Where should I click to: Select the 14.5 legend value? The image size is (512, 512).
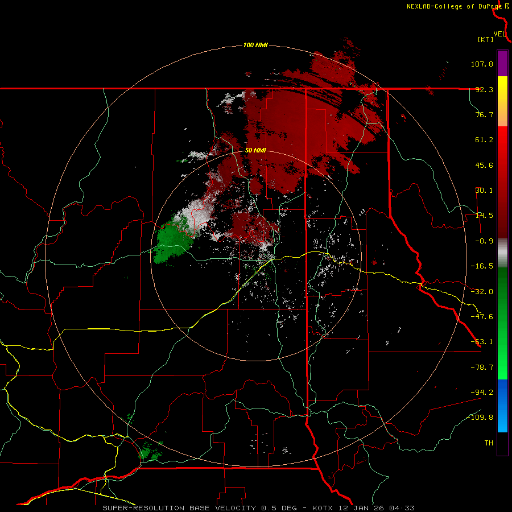pos(484,216)
